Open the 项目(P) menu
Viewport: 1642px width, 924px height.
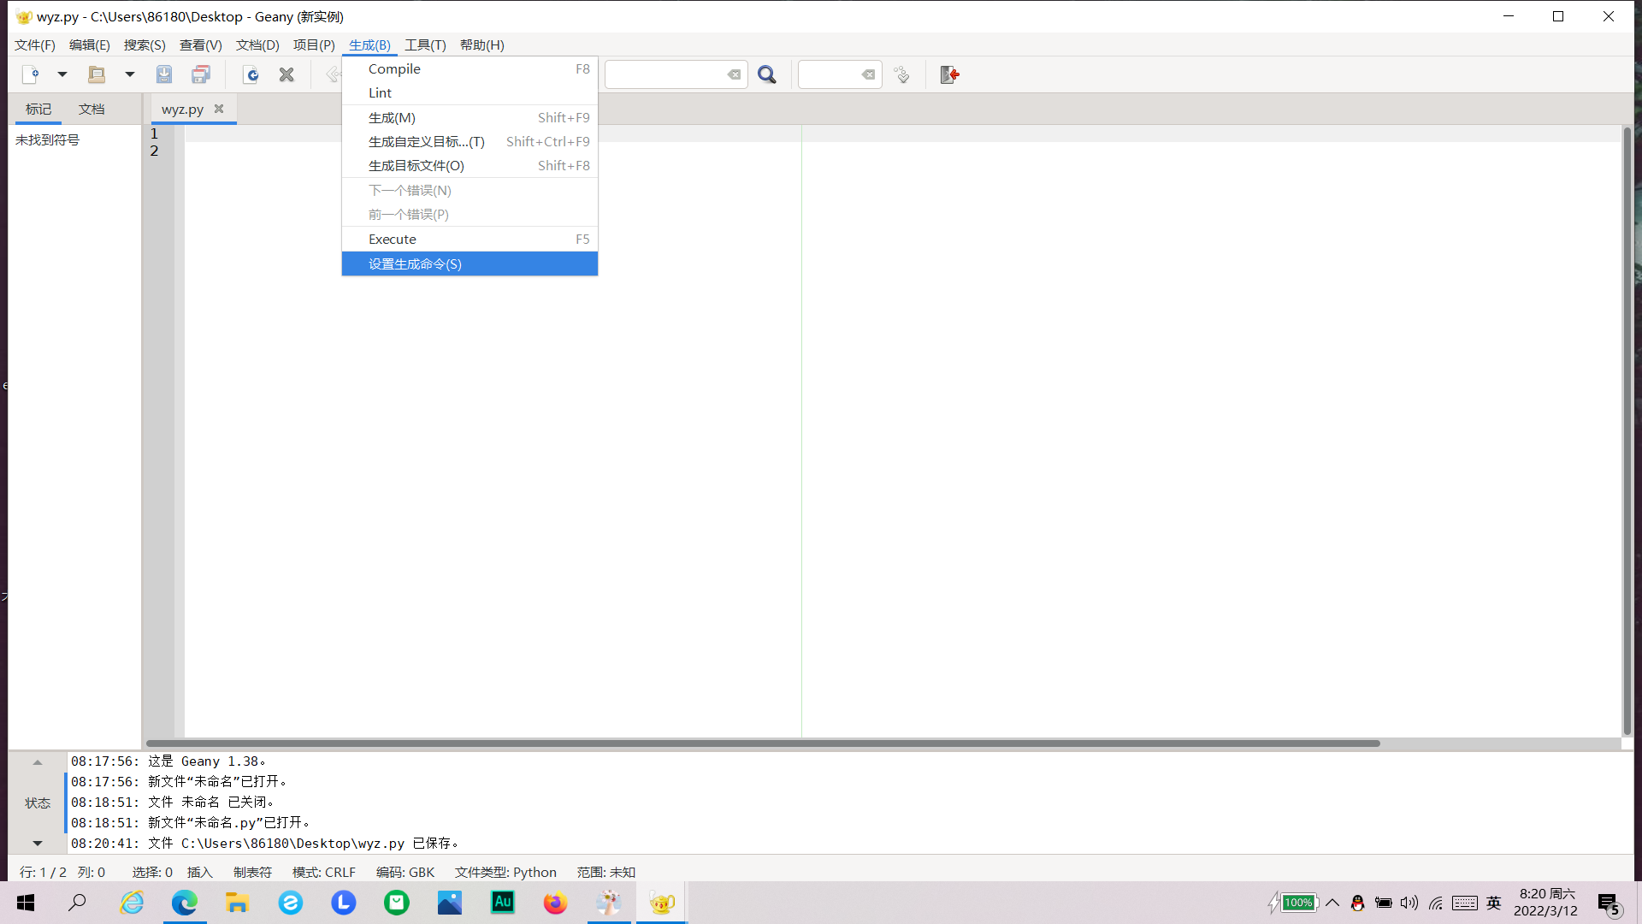click(314, 44)
